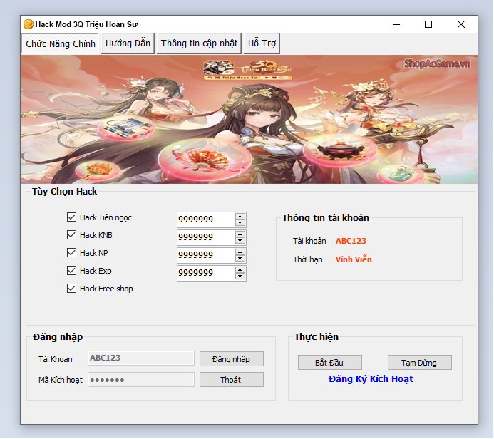This screenshot has height=439, width=494.
Task: Toggle the Hack Exp checkbox
Action: 71,271
